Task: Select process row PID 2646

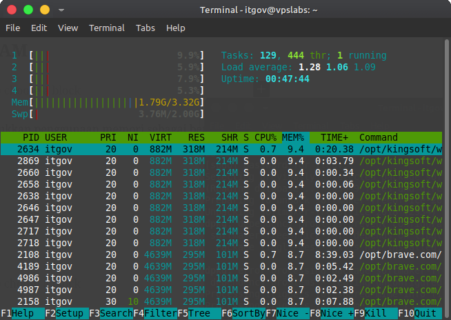Action: [221, 208]
